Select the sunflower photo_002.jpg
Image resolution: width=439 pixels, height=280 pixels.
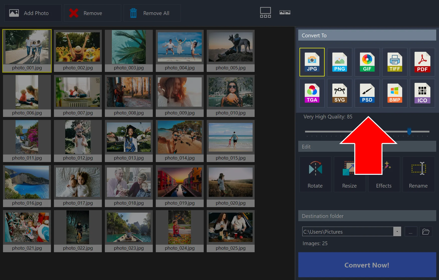pyautogui.click(x=78, y=51)
